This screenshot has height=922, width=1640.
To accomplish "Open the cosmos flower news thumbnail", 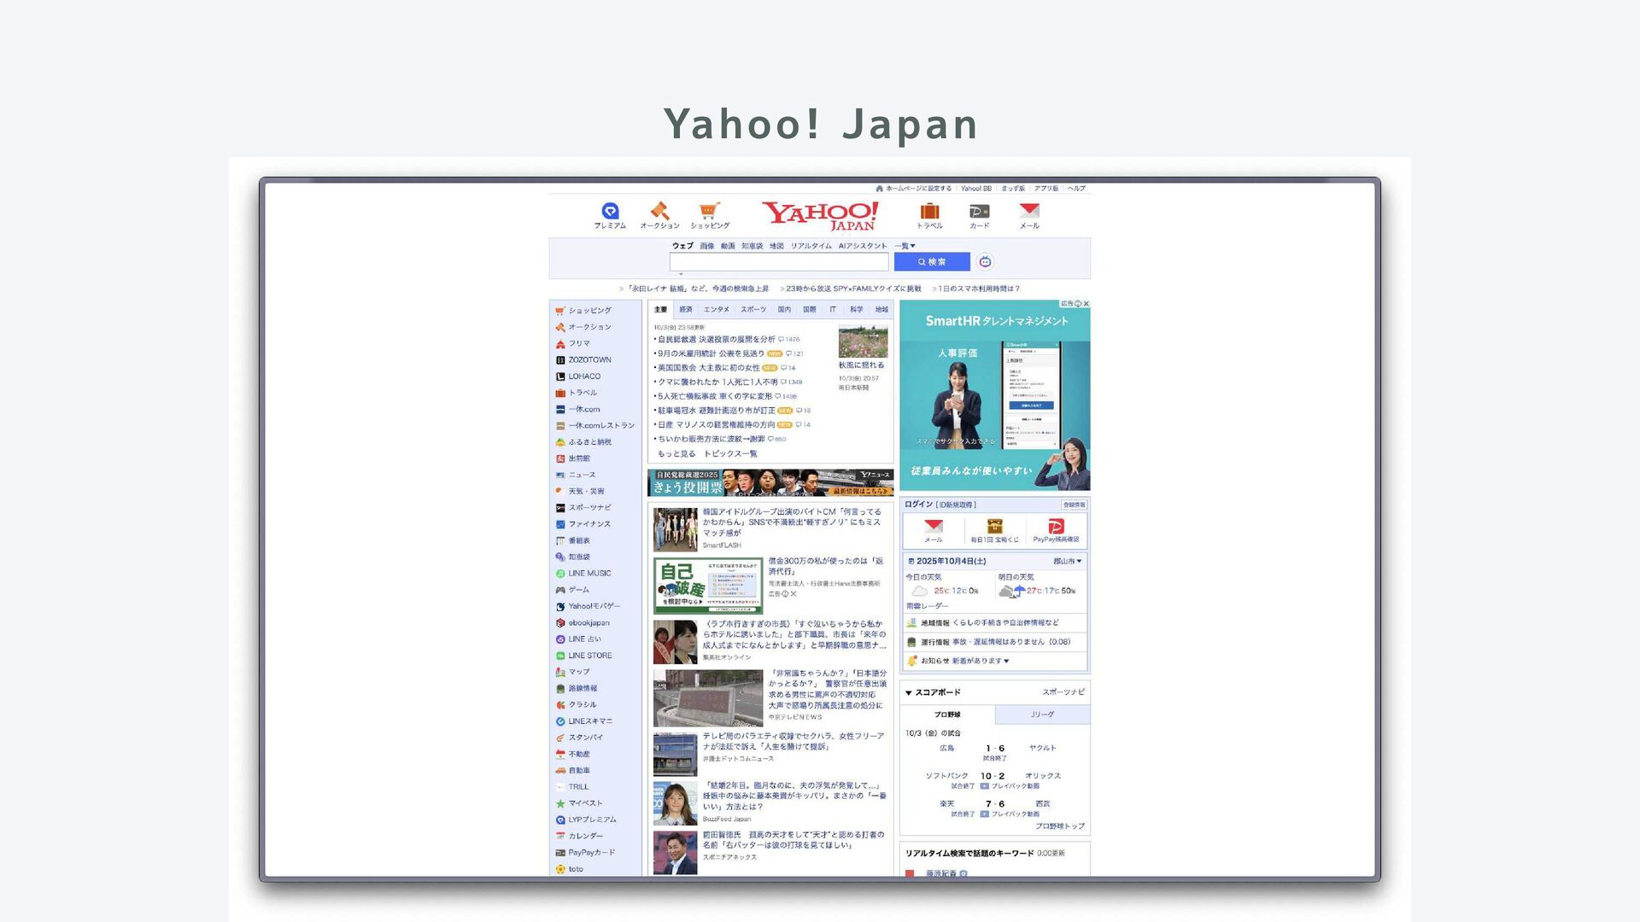I will tap(863, 341).
